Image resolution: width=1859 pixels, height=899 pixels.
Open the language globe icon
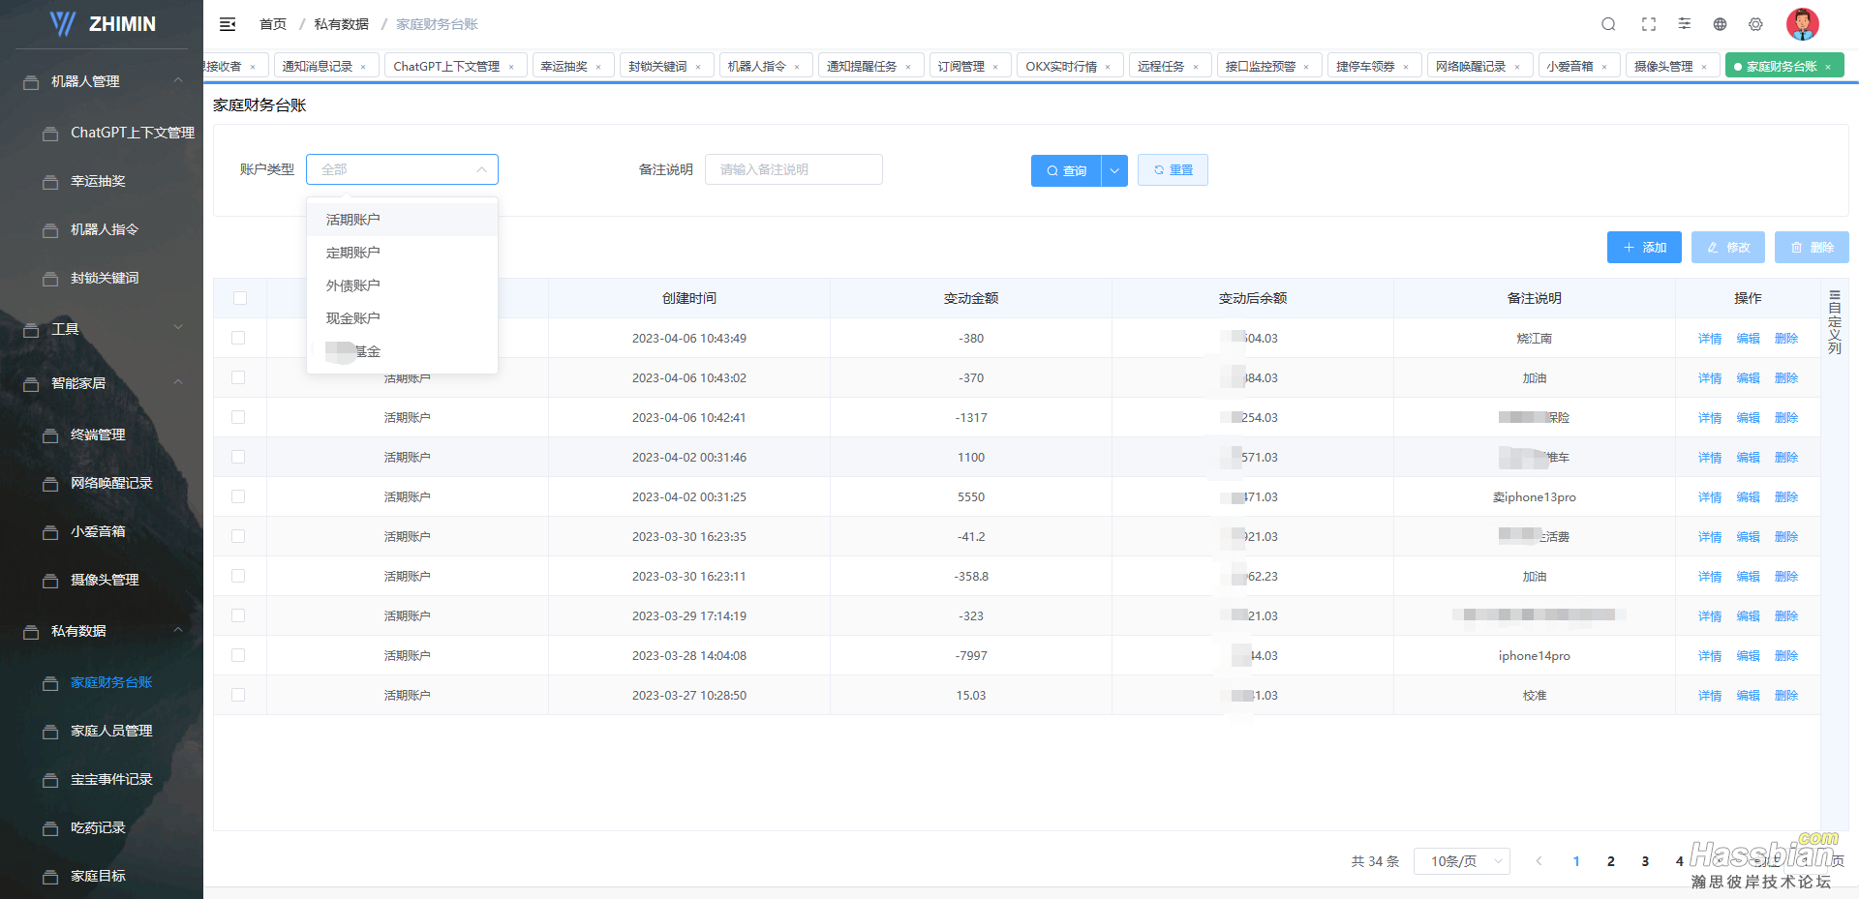[1720, 24]
